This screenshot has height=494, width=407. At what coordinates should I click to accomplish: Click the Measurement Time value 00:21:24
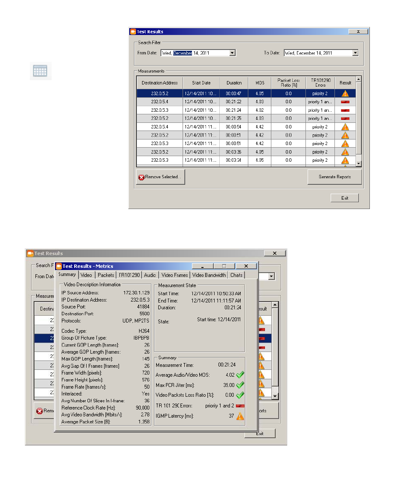(227, 365)
